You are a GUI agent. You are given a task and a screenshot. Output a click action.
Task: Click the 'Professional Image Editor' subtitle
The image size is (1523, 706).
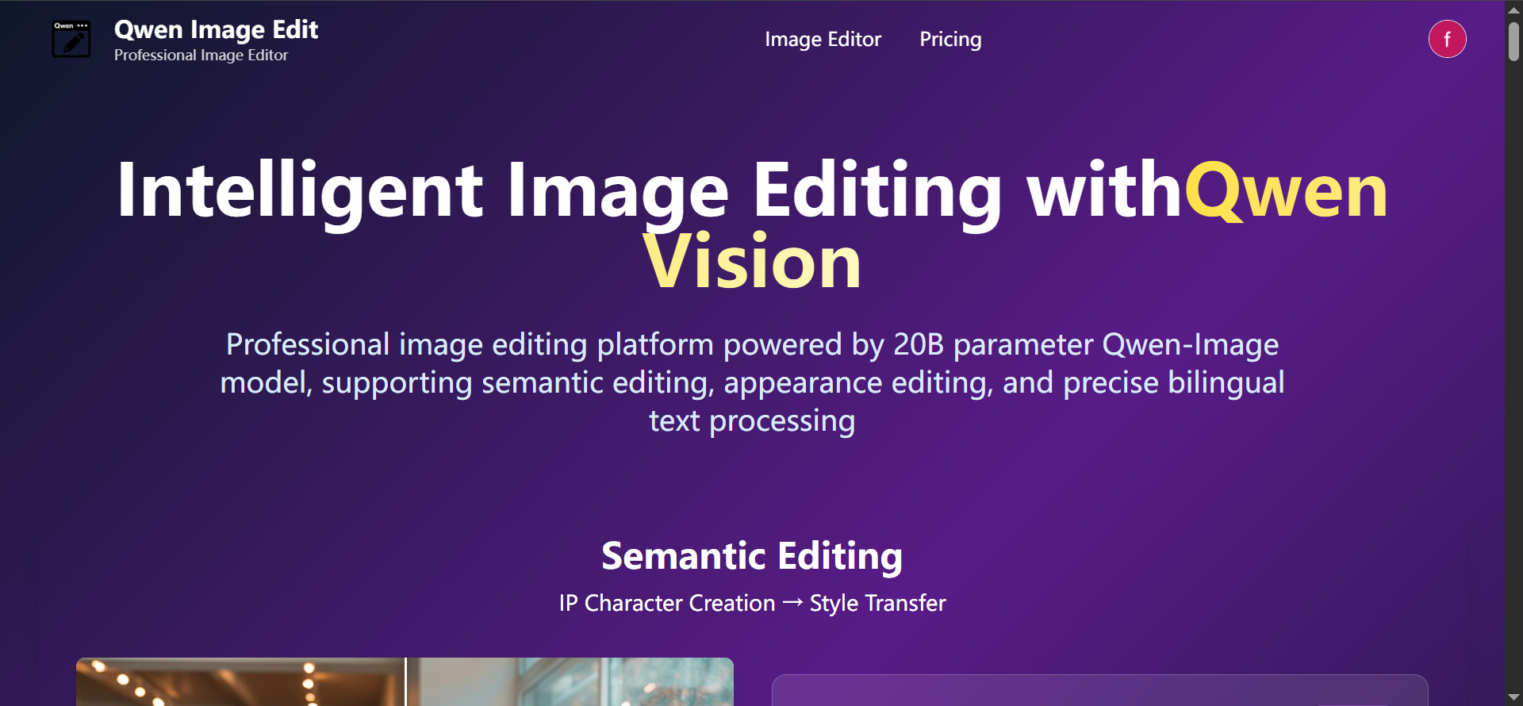201,55
